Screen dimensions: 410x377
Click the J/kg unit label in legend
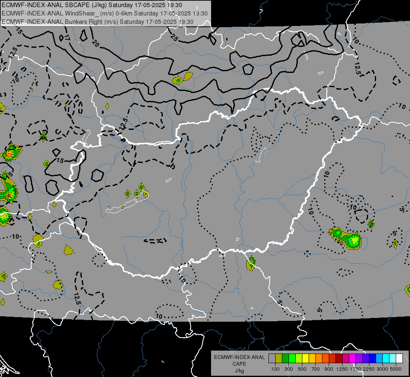tap(239, 371)
